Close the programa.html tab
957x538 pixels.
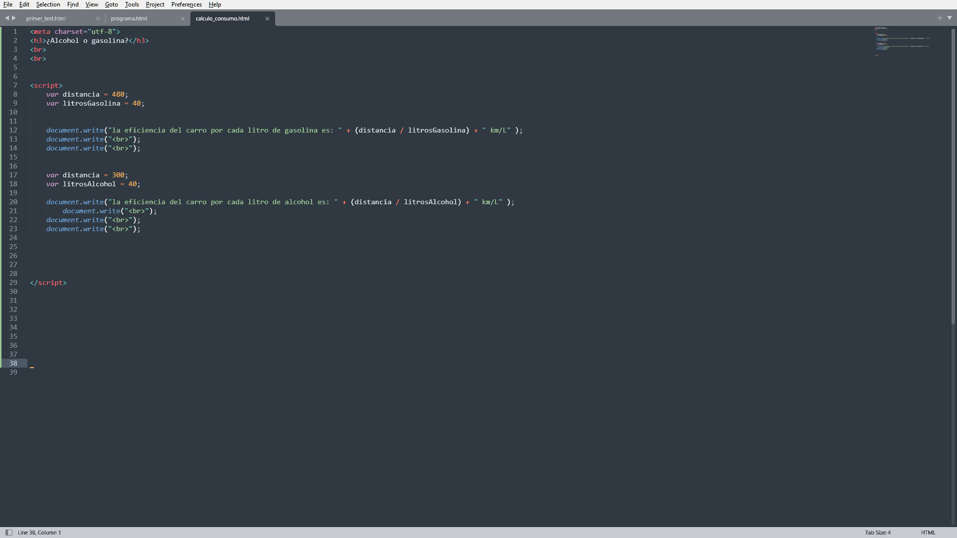click(182, 19)
